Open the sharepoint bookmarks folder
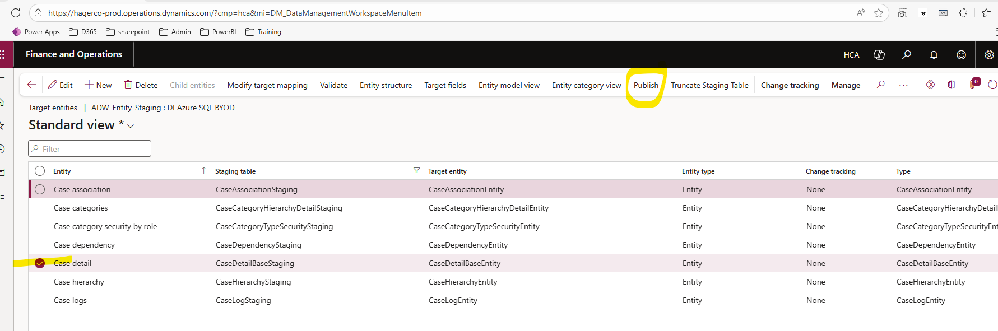Image resolution: width=998 pixels, height=331 pixels. tap(128, 32)
